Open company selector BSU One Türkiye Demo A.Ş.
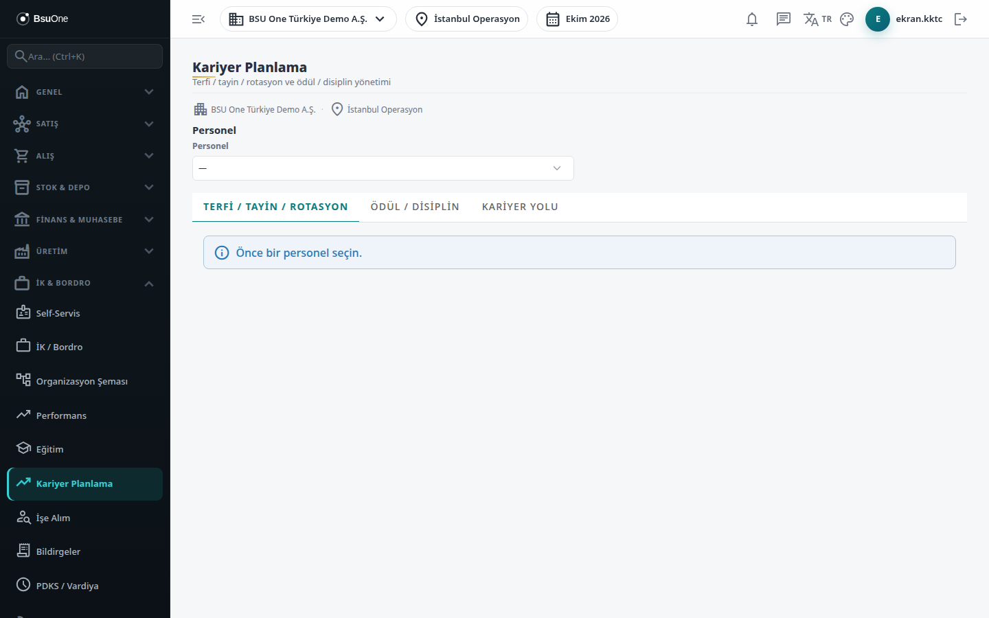The height and width of the screenshot is (618, 989). 308,19
